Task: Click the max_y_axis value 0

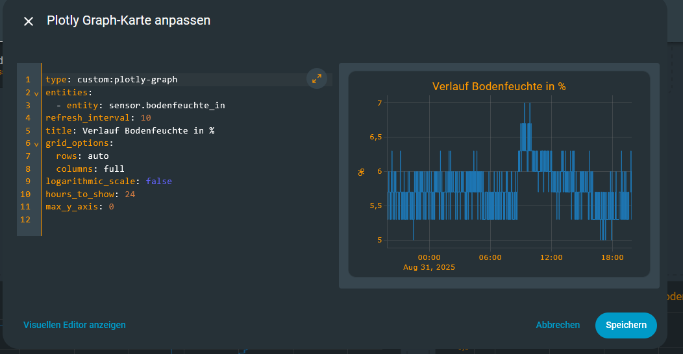Action: 111,207
